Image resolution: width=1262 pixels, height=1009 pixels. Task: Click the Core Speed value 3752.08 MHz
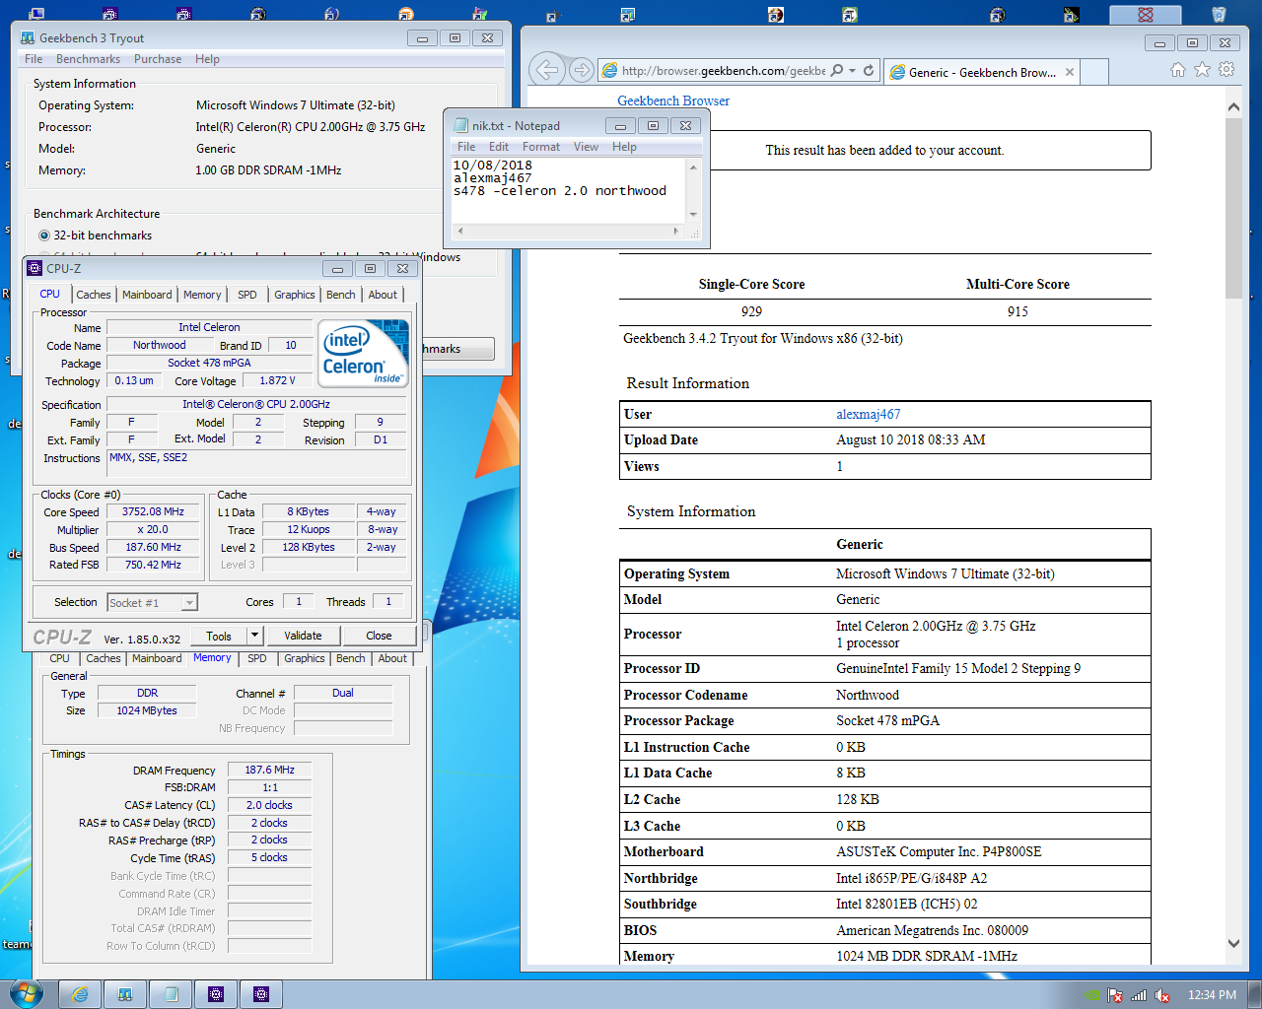pos(153,511)
